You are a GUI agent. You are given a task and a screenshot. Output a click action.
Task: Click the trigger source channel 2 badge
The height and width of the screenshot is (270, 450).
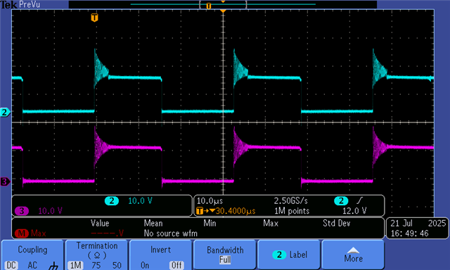[x=341, y=200]
